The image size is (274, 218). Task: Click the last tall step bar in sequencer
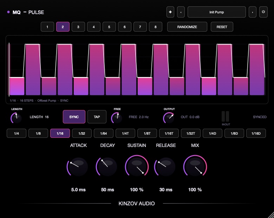tap(257, 70)
